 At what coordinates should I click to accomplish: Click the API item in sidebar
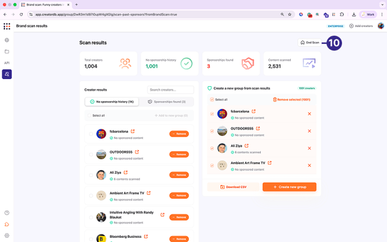pyautogui.click(x=7, y=63)
